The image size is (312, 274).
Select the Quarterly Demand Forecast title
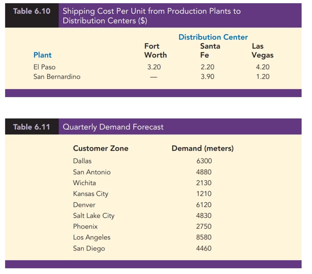click(x=113, y=127)
